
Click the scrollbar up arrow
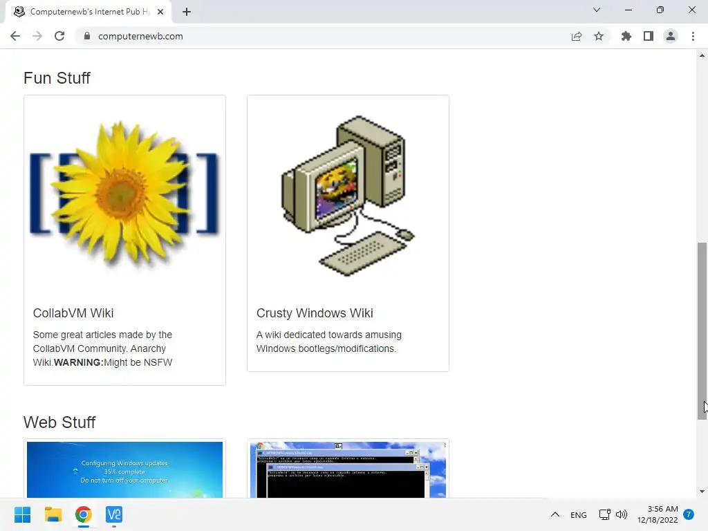(x=702, y=55)
